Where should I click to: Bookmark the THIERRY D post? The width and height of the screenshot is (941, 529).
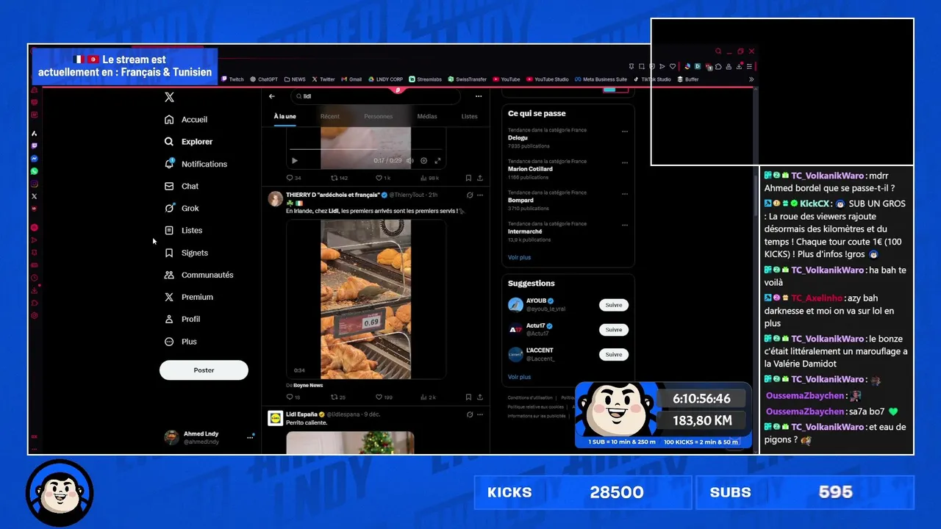(x=468, y=397)
